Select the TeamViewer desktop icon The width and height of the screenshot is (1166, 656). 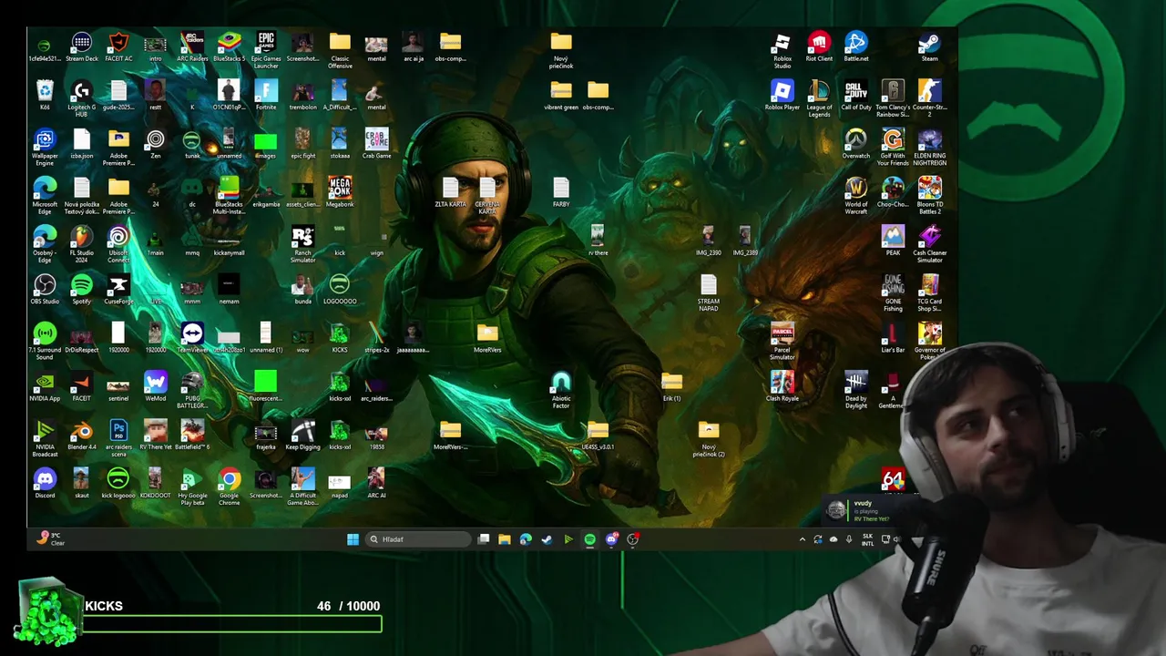[x=192, y=338]
